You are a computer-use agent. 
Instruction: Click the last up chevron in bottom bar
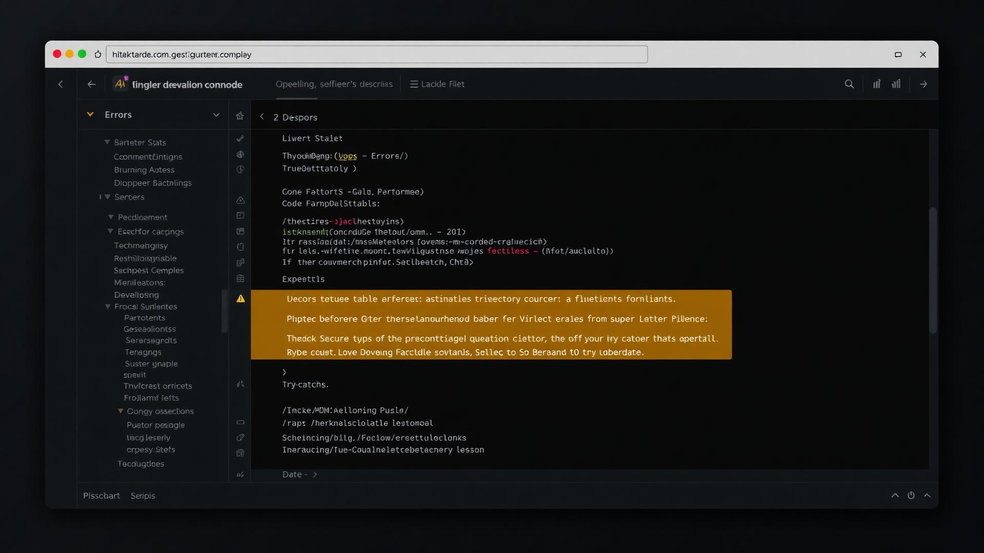tap(927, 495)
